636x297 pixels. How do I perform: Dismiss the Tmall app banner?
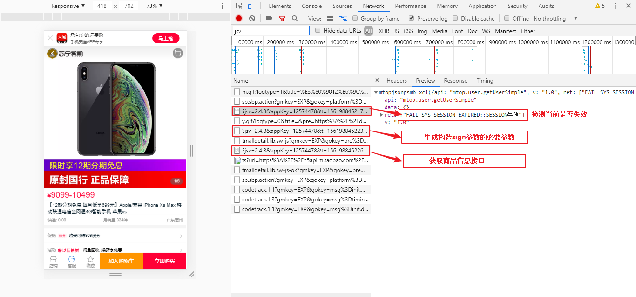50,38
